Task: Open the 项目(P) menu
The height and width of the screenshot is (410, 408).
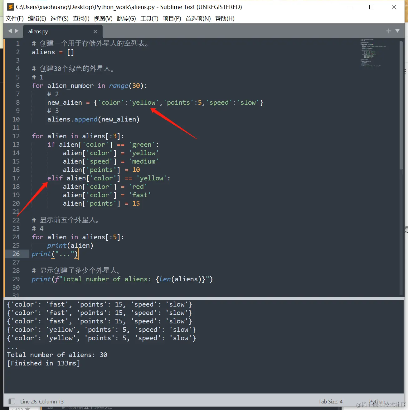Action: (x=172, y=19)
